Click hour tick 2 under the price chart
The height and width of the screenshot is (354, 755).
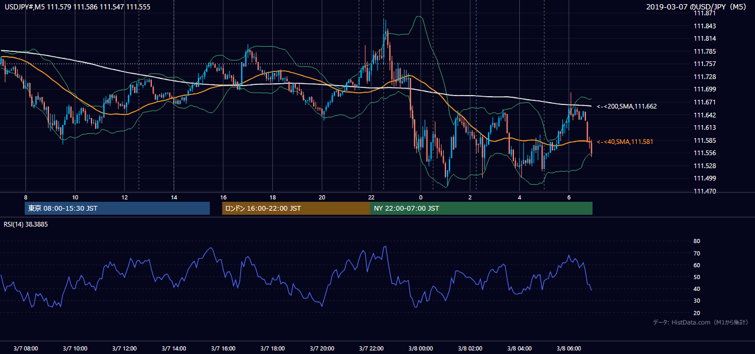pyautogui.click(x=470, y=197)
